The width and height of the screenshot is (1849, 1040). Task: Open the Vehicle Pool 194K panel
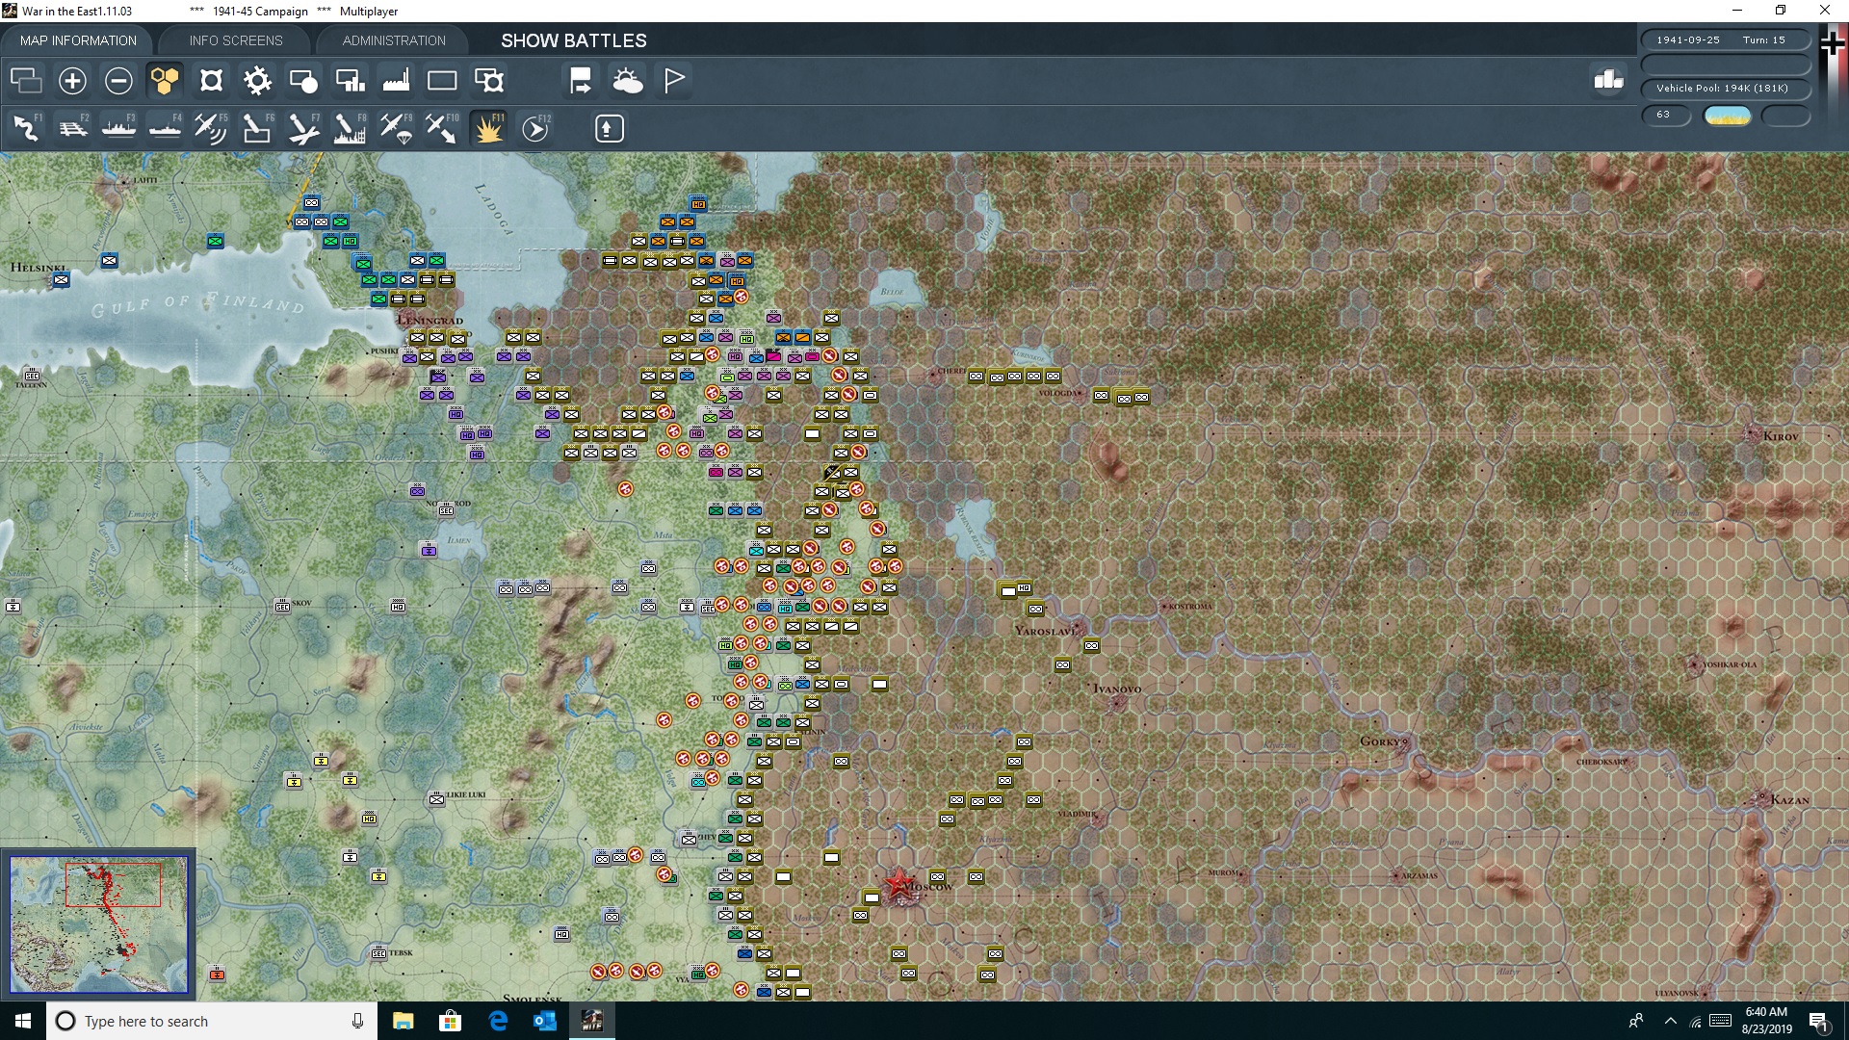coord(1722,88)
